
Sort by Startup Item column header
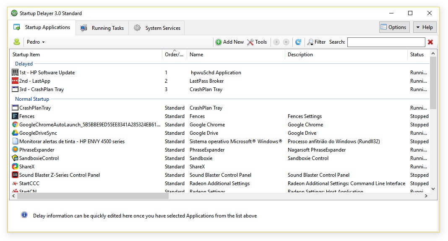[x=86, y=55]
